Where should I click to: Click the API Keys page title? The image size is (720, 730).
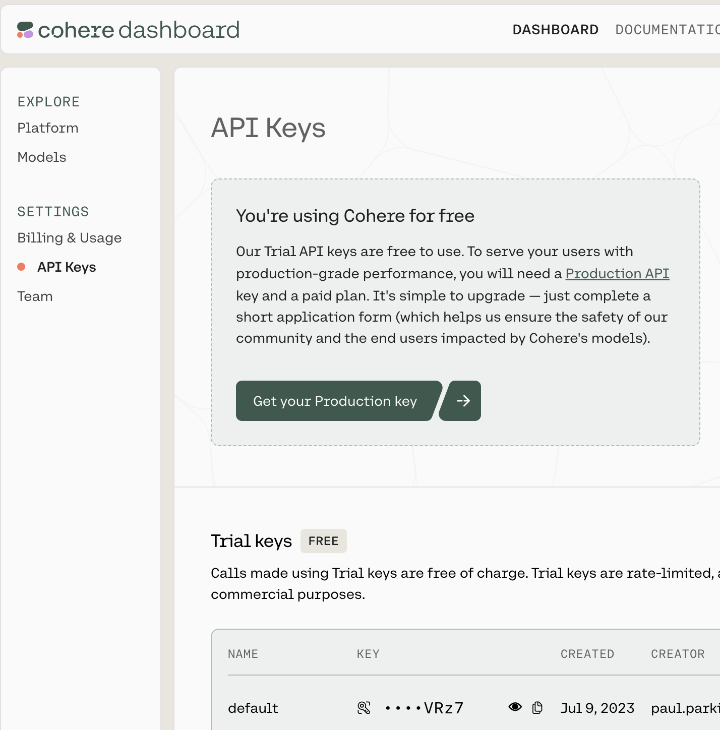click(x=269, y=129)
